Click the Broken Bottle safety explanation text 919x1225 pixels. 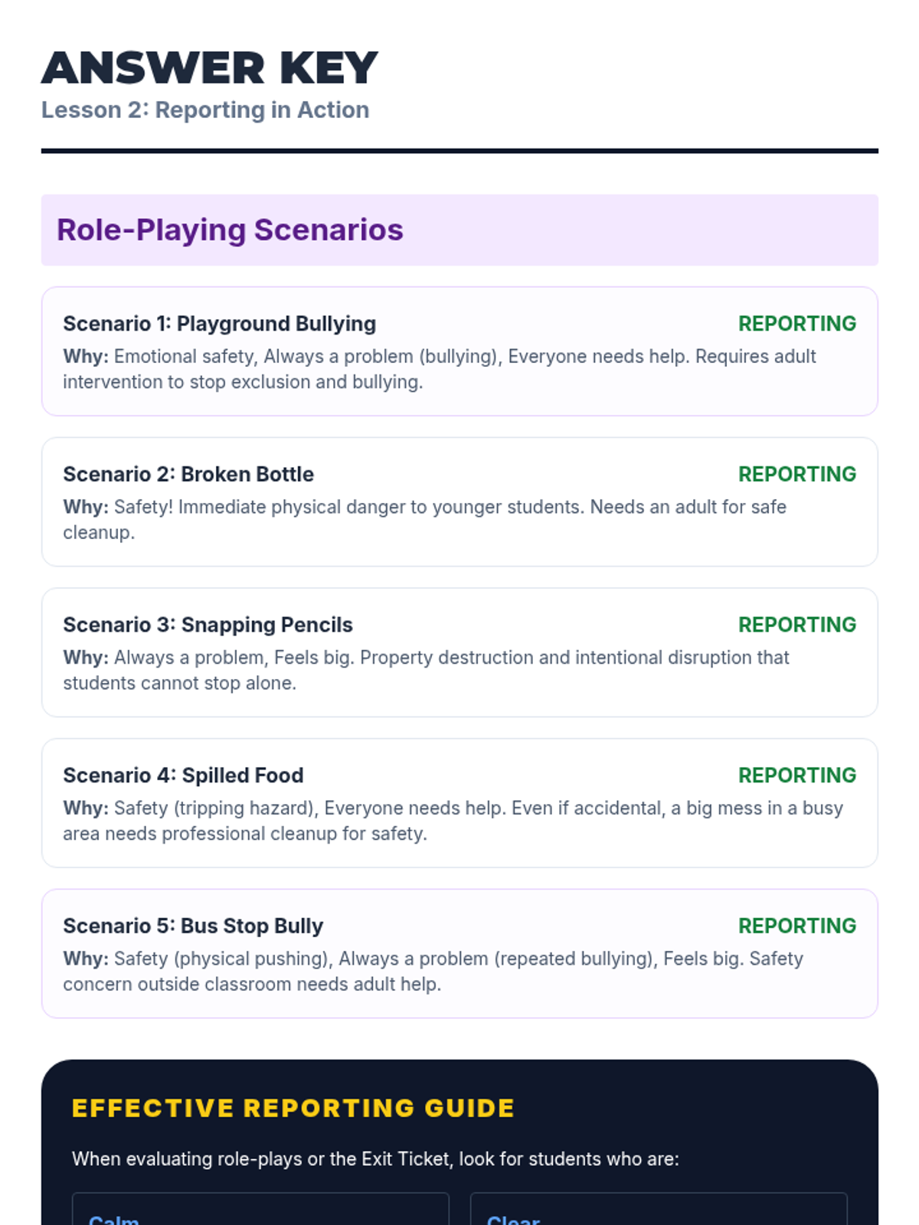pos(425,519)
